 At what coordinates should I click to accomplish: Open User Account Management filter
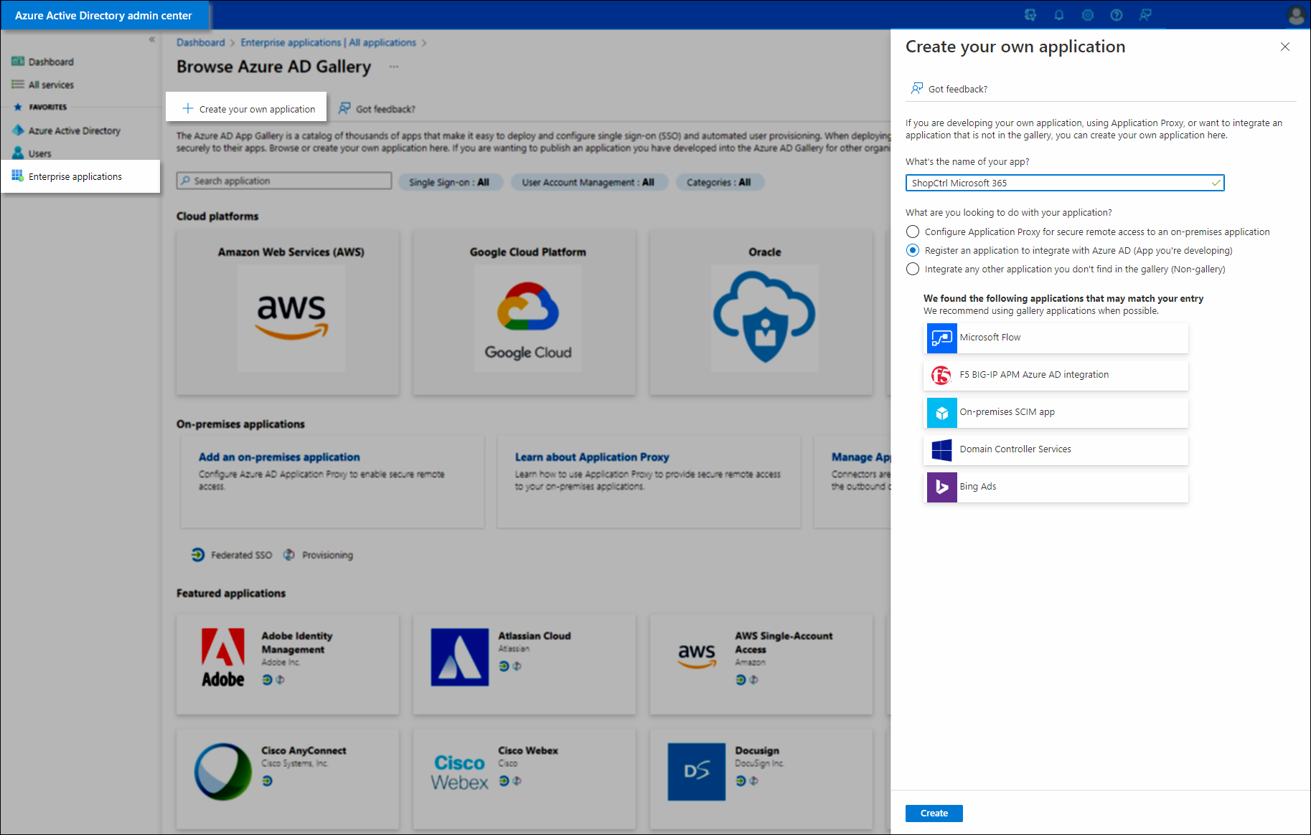[x=588, y=182]
